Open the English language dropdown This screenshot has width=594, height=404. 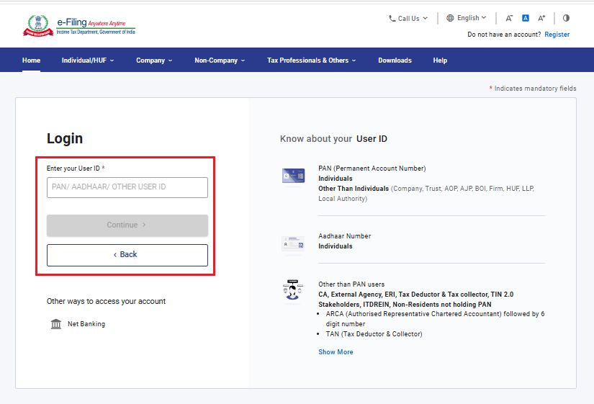tap(467, 18)
